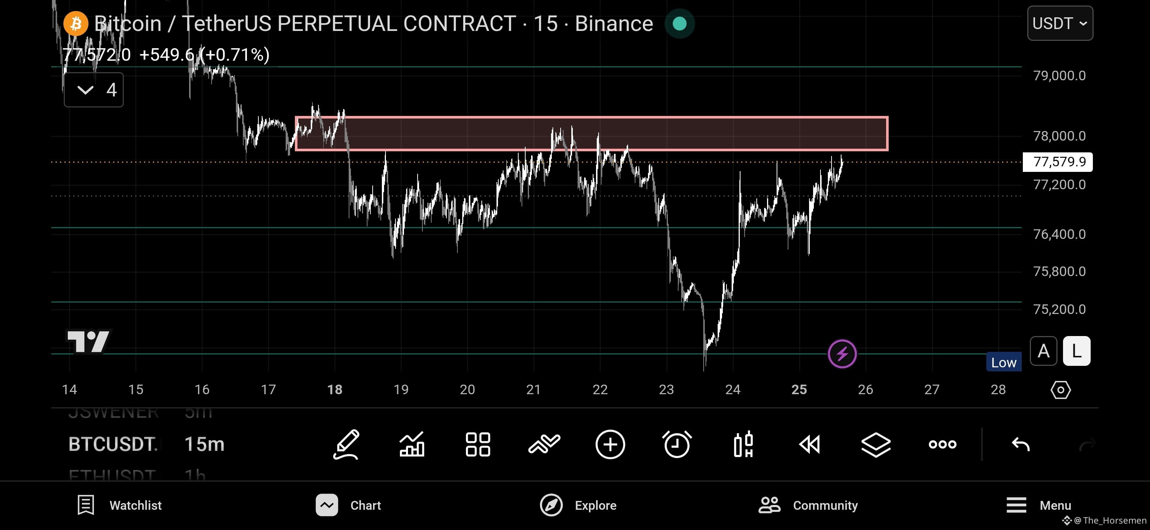Screen dimensions: 1150x530
Task: Expand the indicators legend showing 4
Action: pos(94,90)
